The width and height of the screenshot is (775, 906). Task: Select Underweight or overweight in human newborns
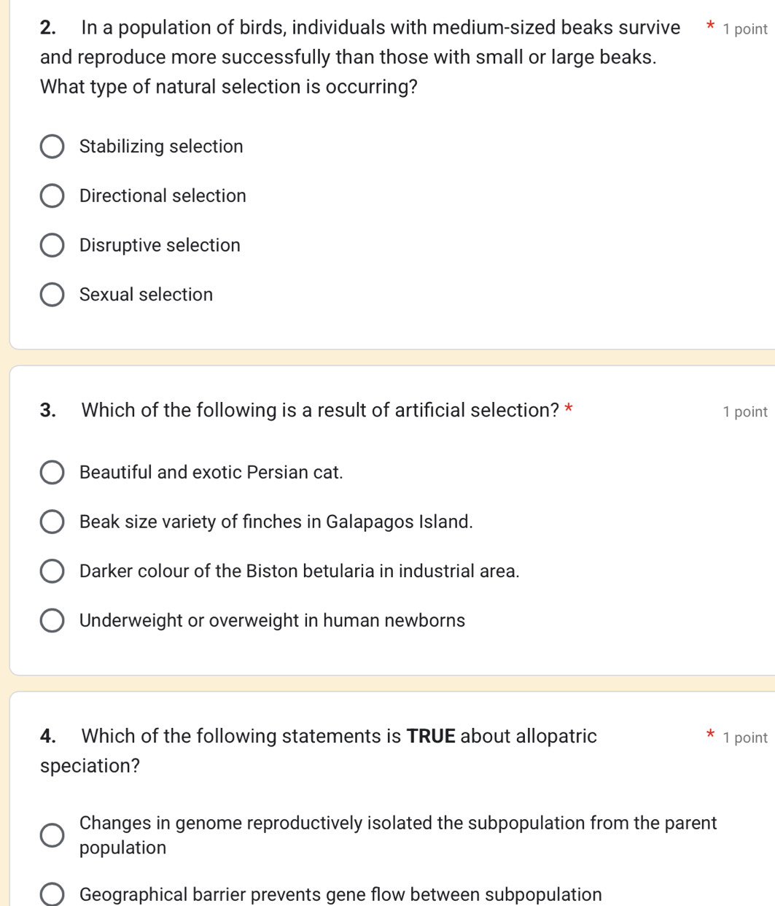click(x=51, y=621)
